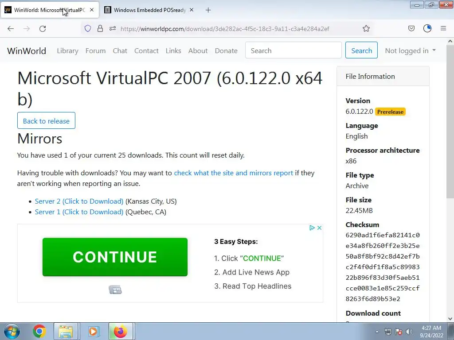
Task: Click the English language value
Action: (357, 136)
